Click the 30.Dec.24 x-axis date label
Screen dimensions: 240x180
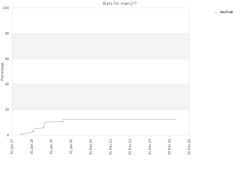click(169, 147)
